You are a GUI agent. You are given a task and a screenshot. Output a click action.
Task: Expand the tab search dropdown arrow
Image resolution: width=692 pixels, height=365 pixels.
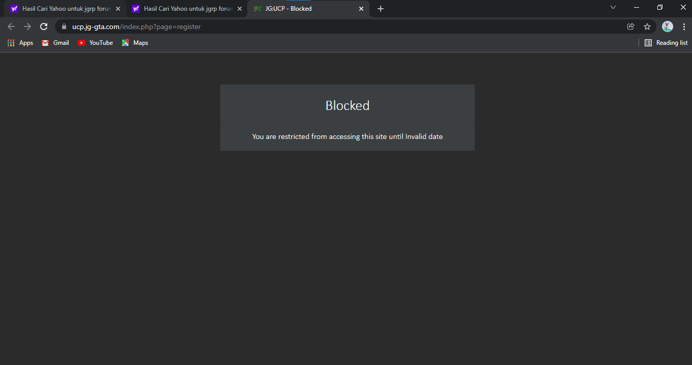click(613, 8)
